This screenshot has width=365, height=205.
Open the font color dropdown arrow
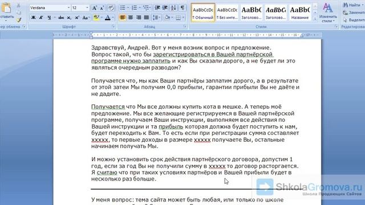click(x=113, y=18)
